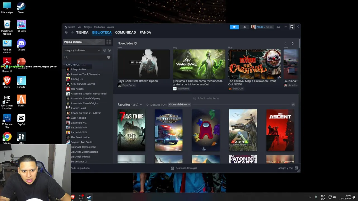
Task: Open advanced library filters icon
Action: click(109, 58)
